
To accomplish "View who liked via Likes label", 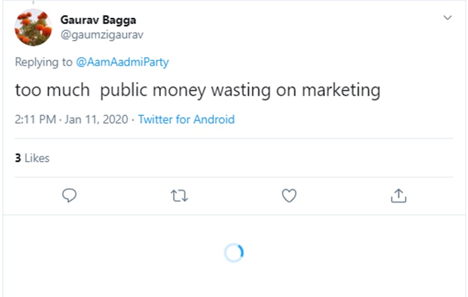I will coord(37,158).
